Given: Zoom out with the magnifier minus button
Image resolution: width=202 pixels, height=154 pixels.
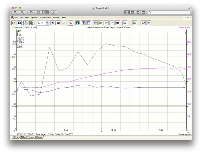Looking at the screenshot, I should (x=15, y=12).
